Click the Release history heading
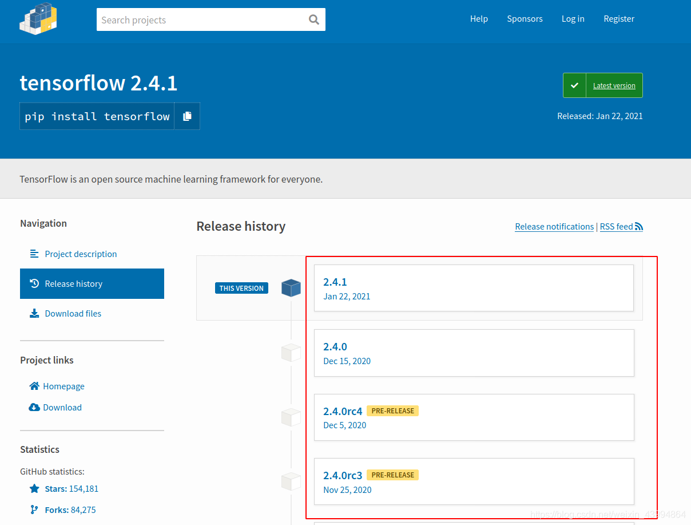 241,226
